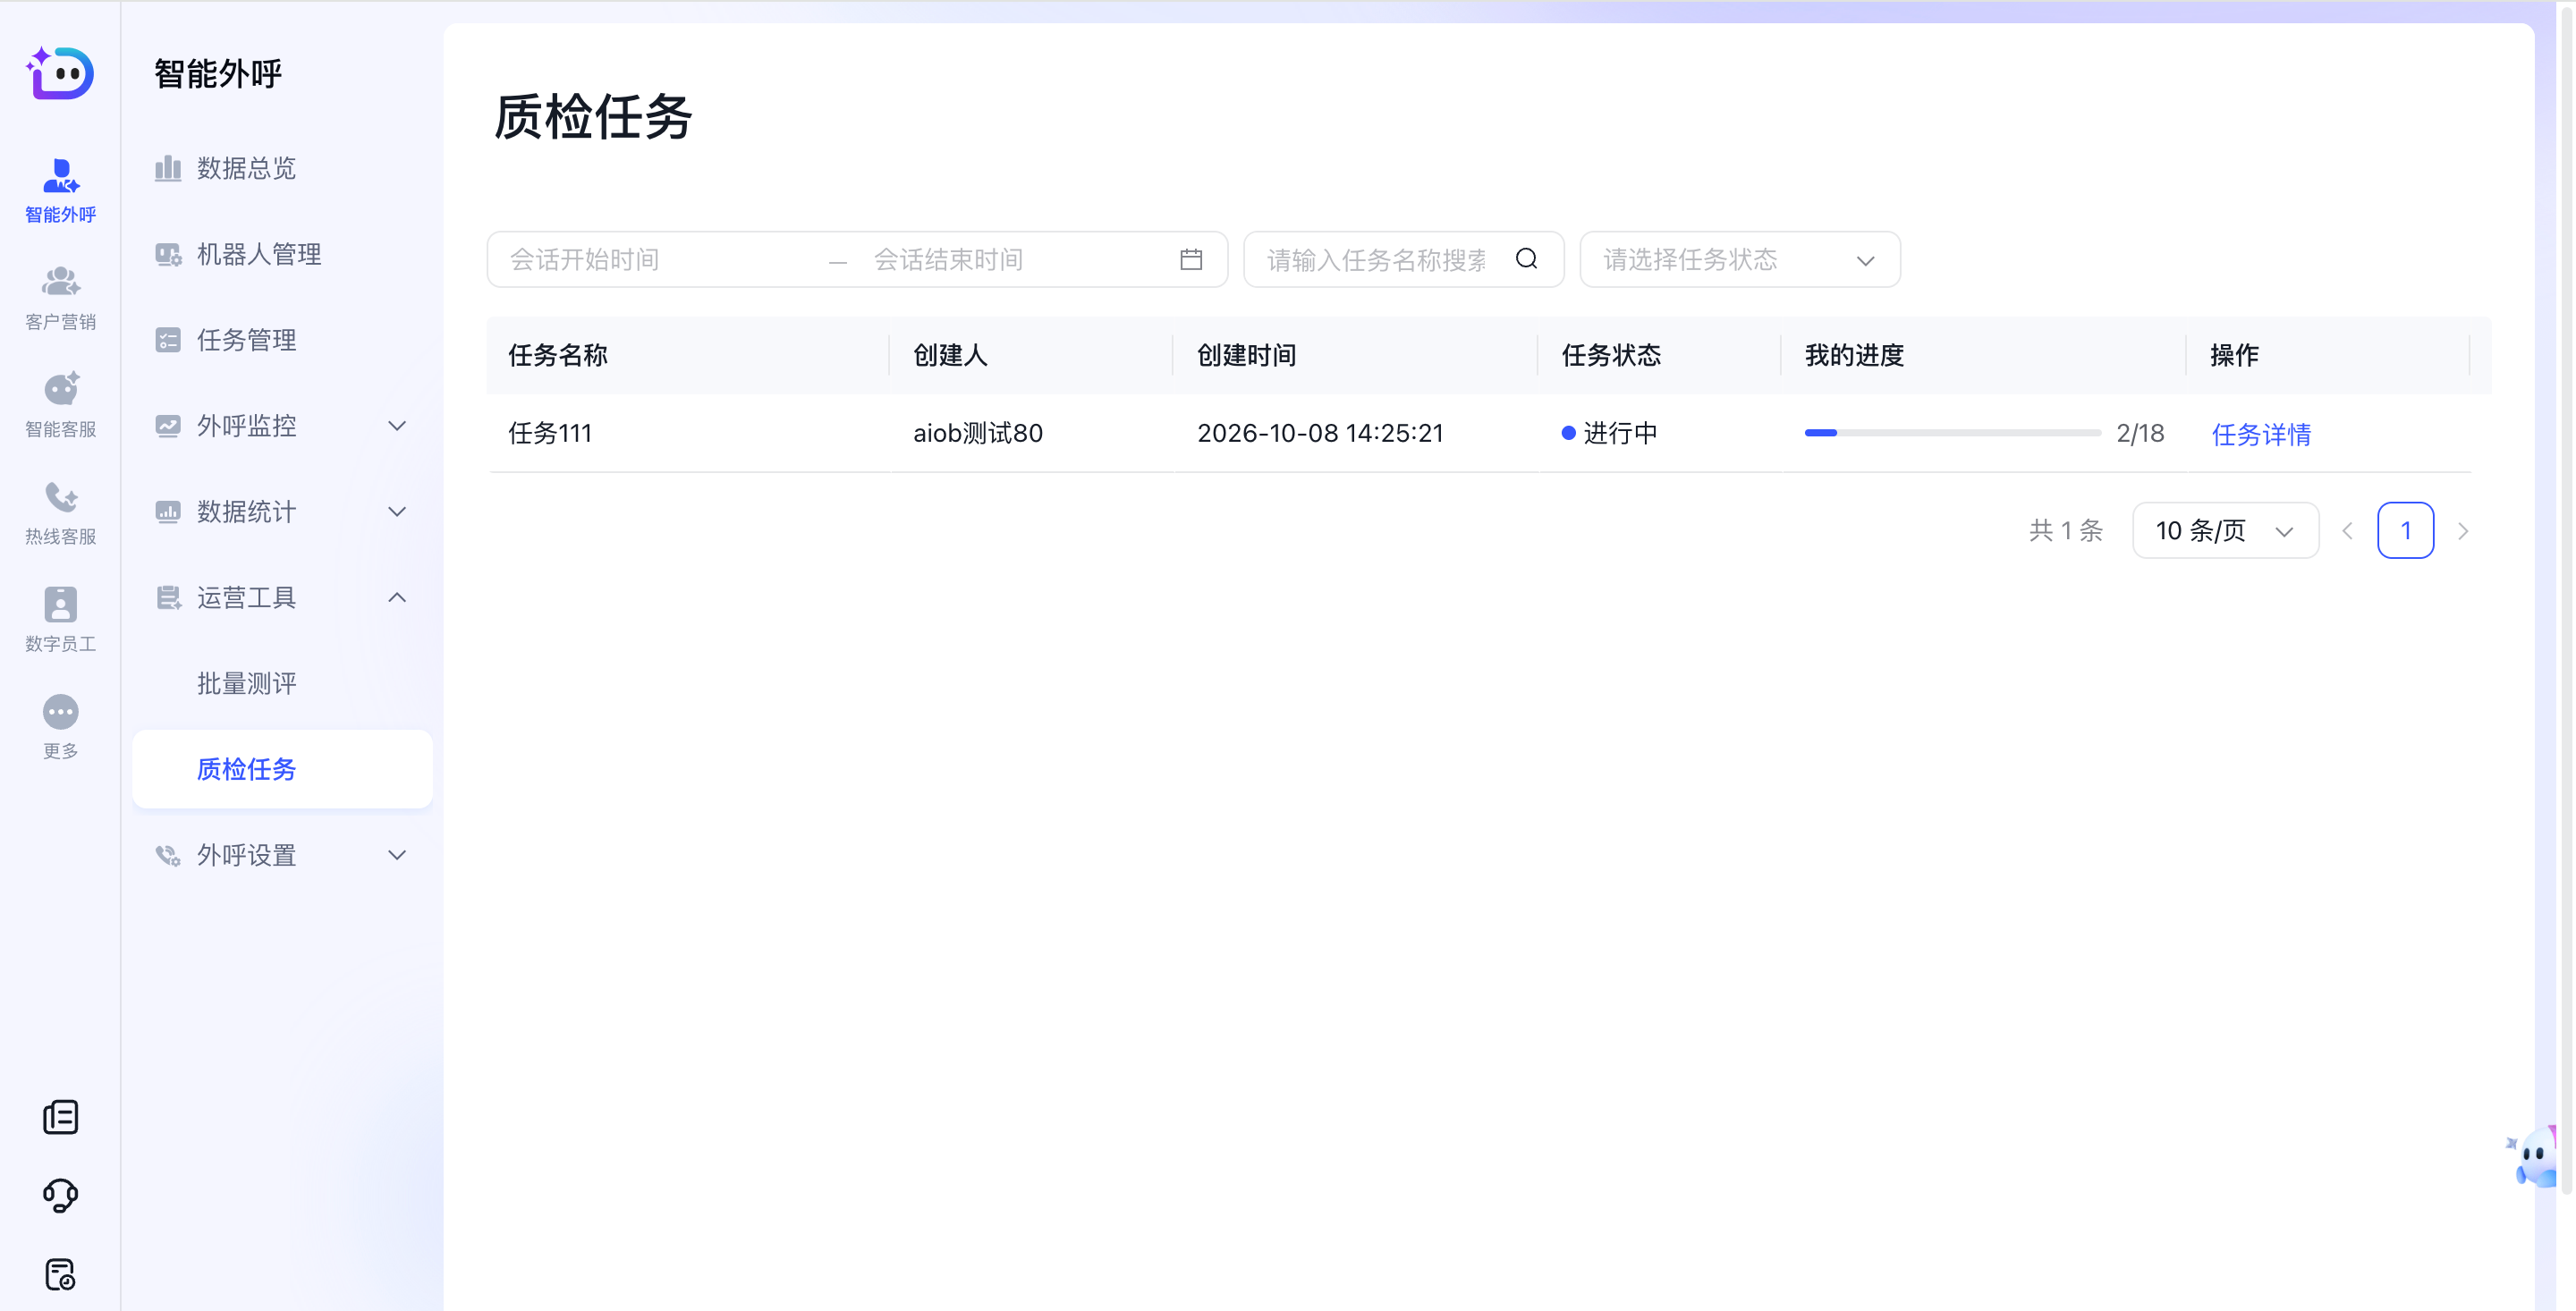Click the app logo in the sidebar
Image resolution: width=2576 pixels, height=1311 pixels.
[x=60, y=73]
